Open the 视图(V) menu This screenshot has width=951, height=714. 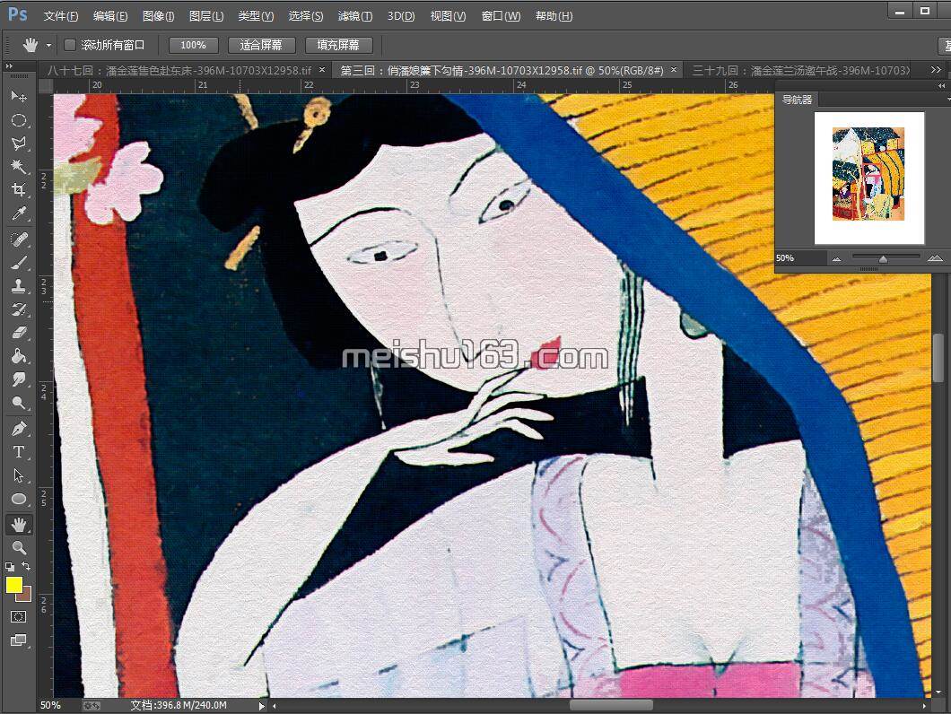[449, 16]
